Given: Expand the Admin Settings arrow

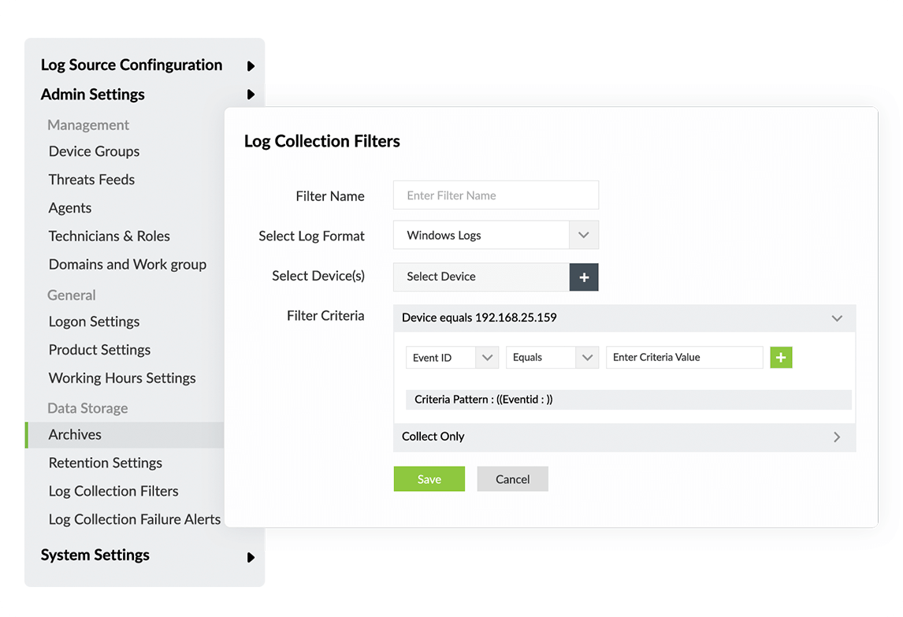Looking at the screenshot, I should click(x=251, y=95).
